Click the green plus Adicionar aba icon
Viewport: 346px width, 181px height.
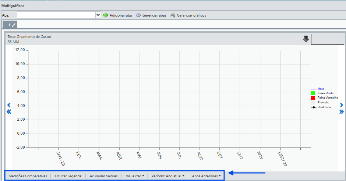(106, 15)
